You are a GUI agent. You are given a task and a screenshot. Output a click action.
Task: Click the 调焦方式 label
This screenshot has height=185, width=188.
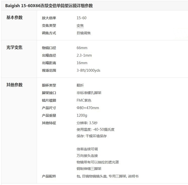coord(49,33)
